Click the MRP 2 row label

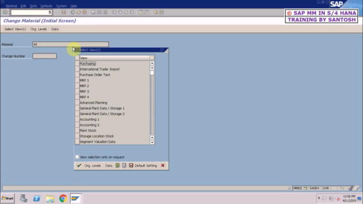[85, 86]
